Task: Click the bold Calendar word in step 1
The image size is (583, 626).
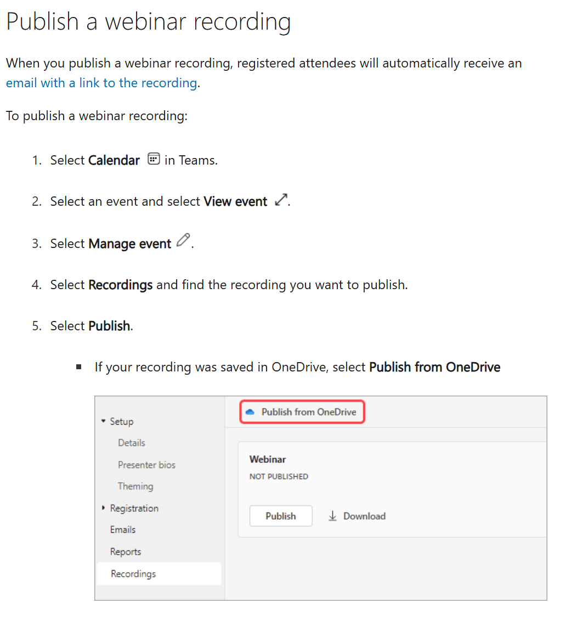Action: click(114, 161)
